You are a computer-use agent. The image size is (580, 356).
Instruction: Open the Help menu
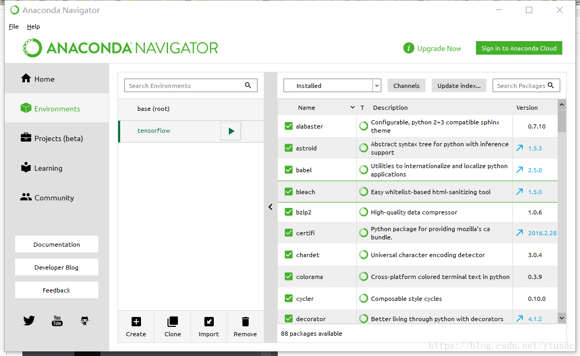click(x=33, y=27)
